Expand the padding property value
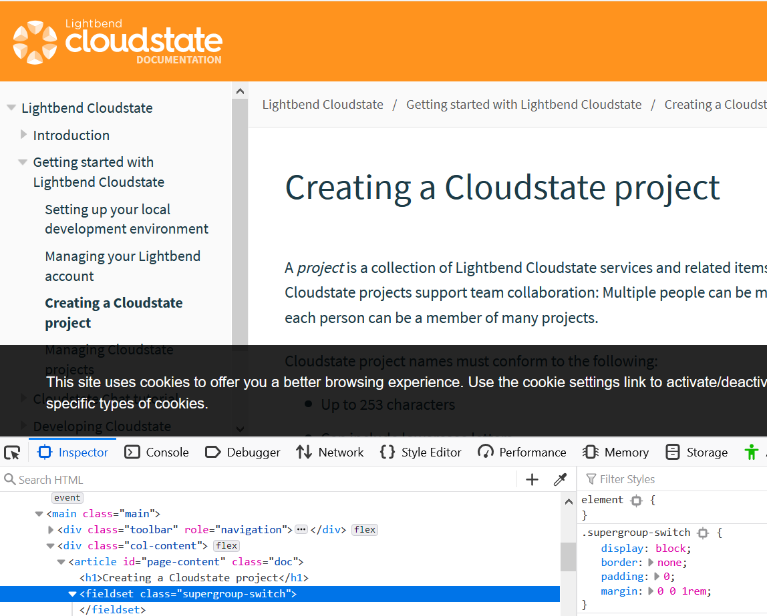This screenshot has height=616, width=767. pos(657,577)
